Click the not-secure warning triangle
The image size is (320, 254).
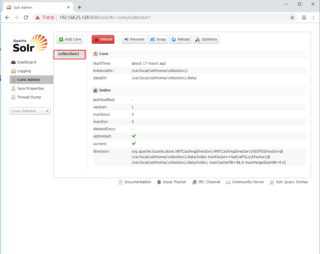pyautogui.click(x=38, y=17)
